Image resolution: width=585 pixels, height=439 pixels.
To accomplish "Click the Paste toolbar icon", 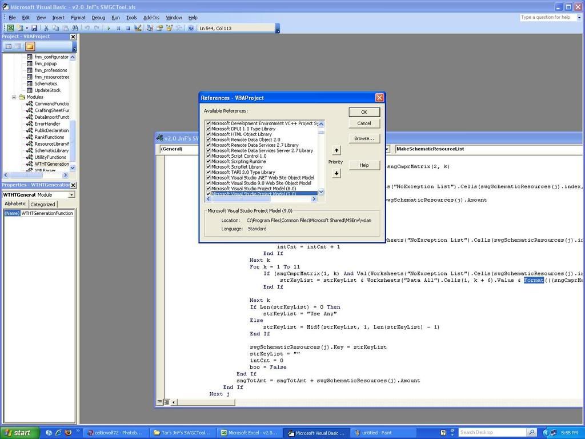I will [x=65, y=28].
